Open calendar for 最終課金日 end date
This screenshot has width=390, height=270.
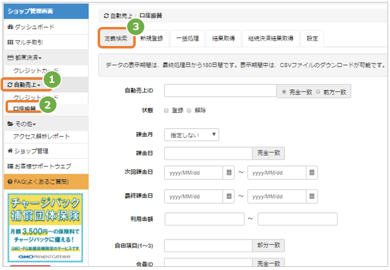pyautogui.click(x=312, y=196)
